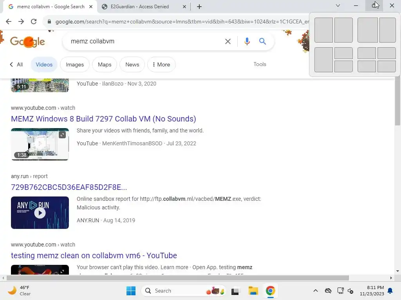
Task: Show hidden system tray icons
Action: point(316,291)
